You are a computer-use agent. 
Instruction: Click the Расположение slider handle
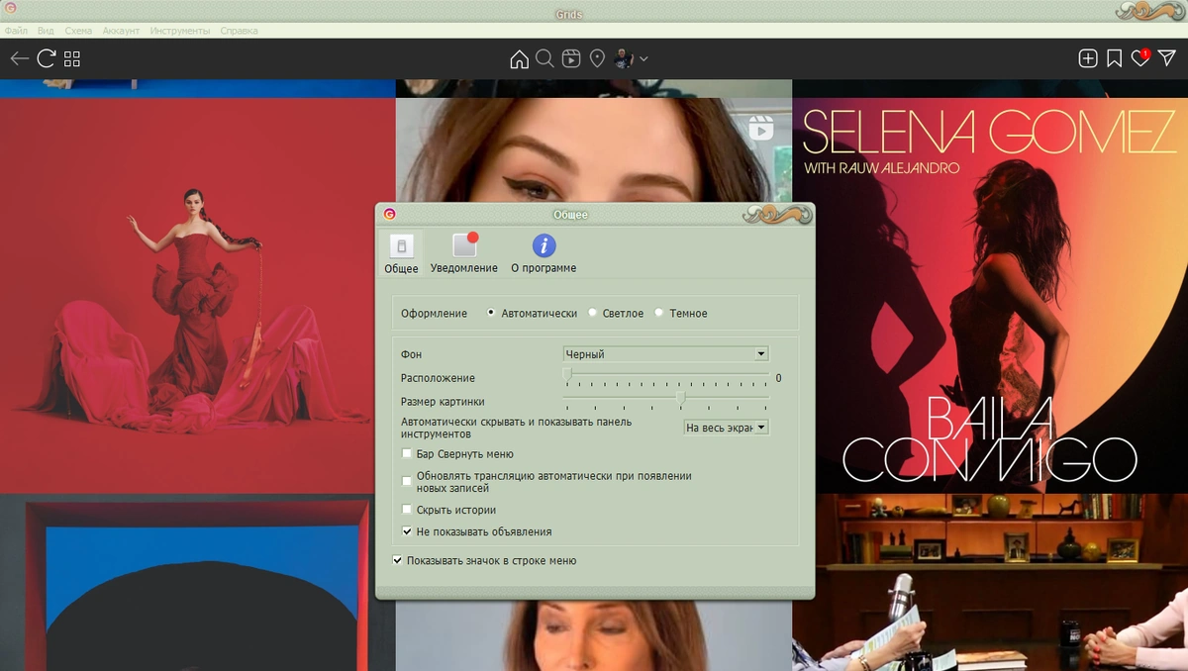click(567, 375)
